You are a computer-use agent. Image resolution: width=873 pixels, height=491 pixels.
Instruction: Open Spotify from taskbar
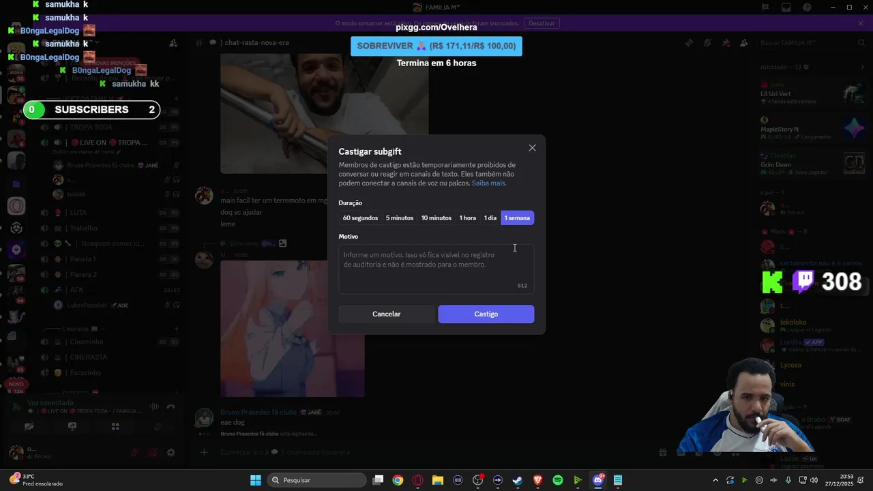point(558,480)
